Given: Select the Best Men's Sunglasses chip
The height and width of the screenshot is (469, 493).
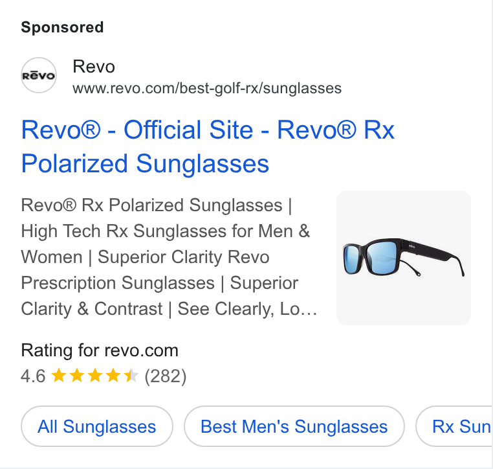Looking at the screenshot, I should point(294,426).
